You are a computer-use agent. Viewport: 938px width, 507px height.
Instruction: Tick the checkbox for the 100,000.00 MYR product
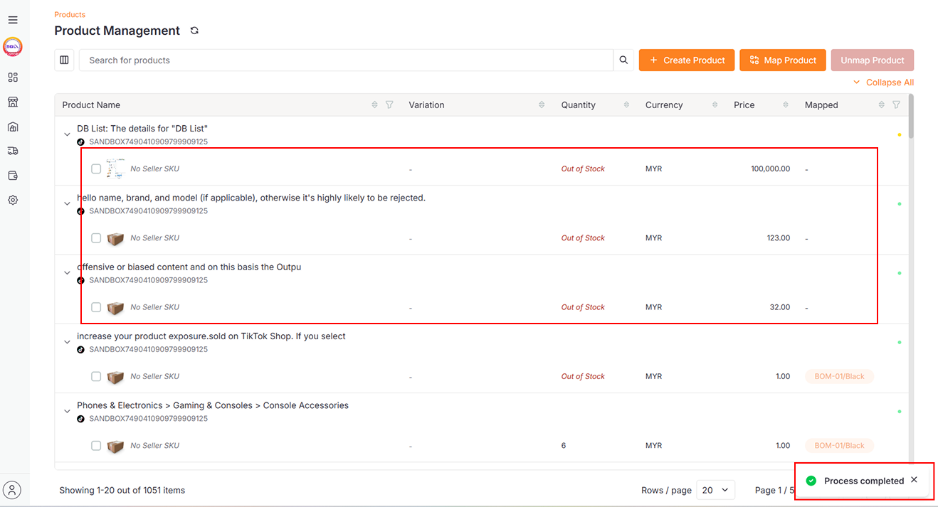(96, 169)
